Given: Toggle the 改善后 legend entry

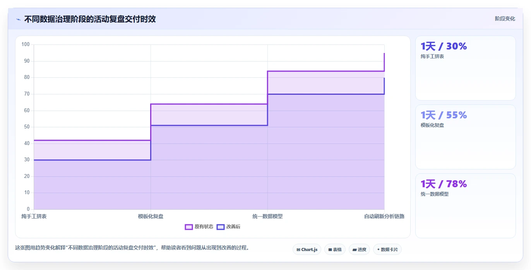Looking at the screenshot, I should 228,227.
